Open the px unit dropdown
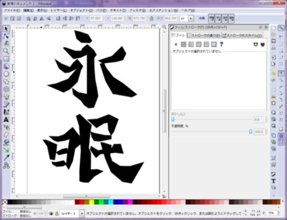 tap(191, 18)
